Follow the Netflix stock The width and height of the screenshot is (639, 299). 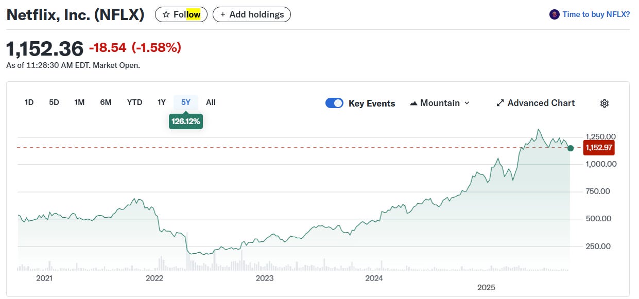[181, 14]
